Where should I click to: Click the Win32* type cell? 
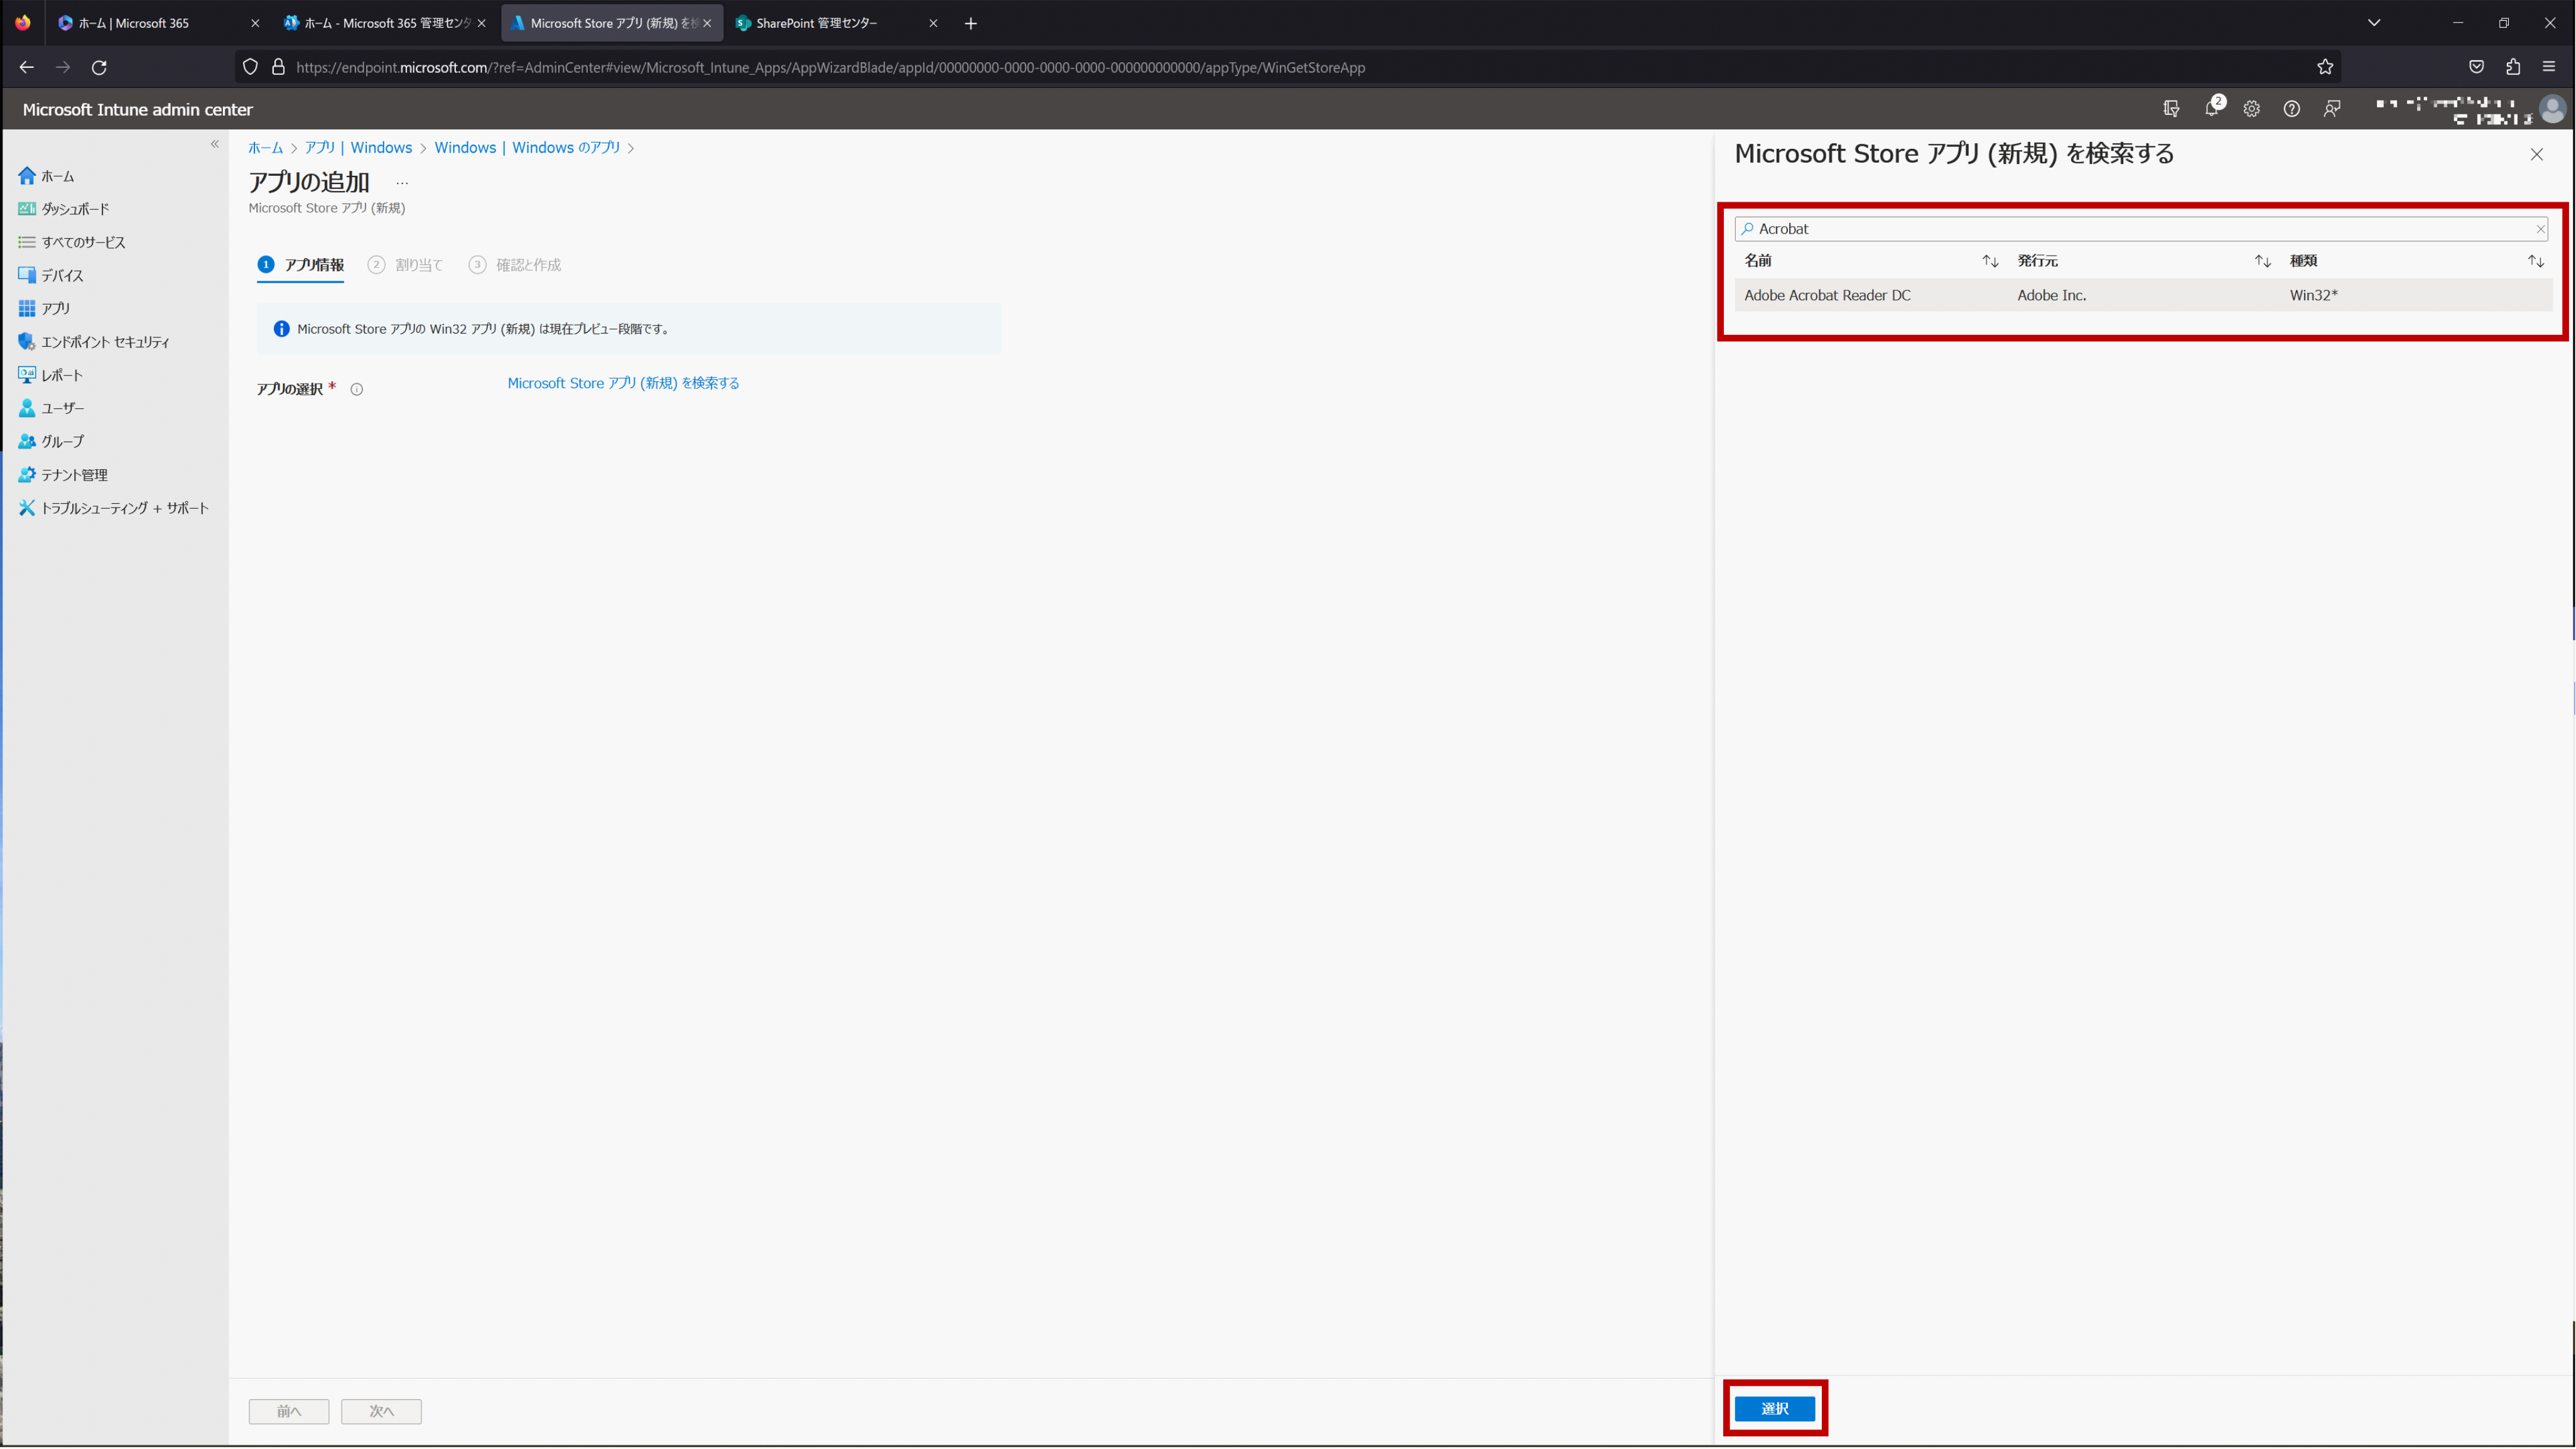[x=2313, y=295]
